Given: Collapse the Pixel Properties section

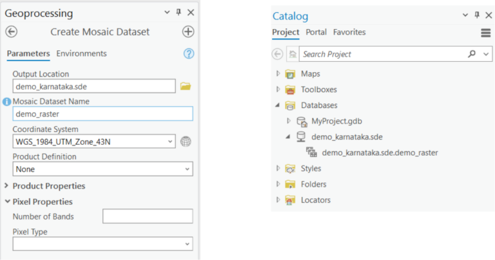Looking at the screenshot, I should (6, 201).
